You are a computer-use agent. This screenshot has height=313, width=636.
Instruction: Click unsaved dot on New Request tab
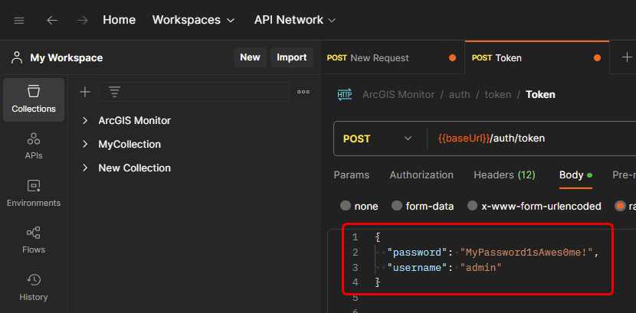pos(452,58)
